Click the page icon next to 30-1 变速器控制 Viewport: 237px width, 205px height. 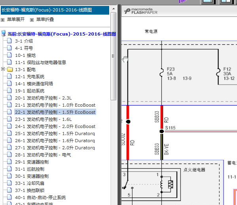[9, 176]
